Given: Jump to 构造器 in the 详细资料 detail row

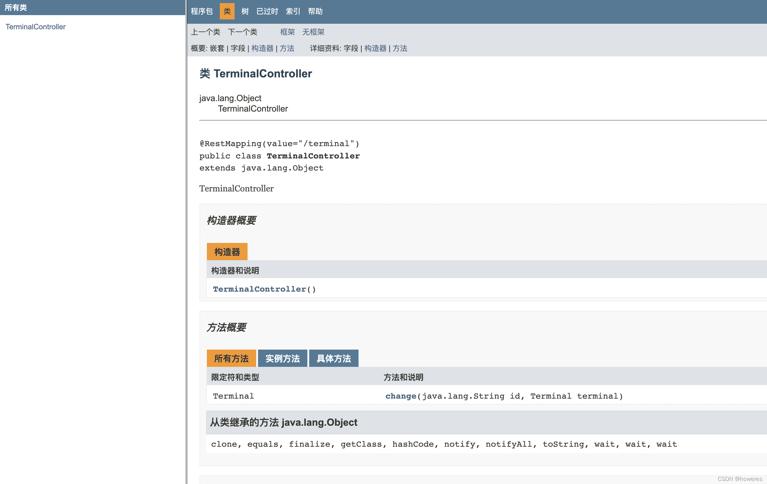Looking at the screenshot, I should tap(375, 48).
